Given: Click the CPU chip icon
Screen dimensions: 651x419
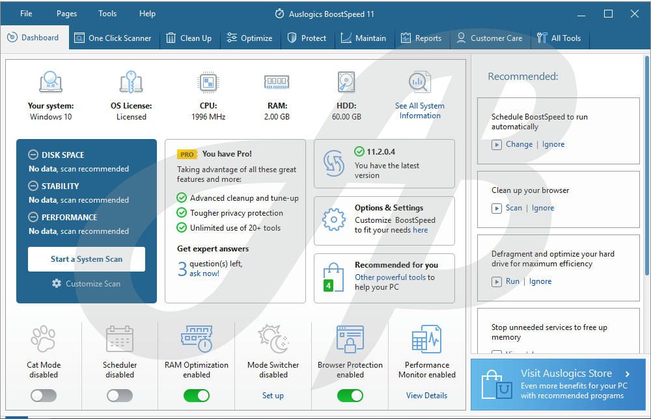Looking at the screenshot, I should click(x=208, y=82).
